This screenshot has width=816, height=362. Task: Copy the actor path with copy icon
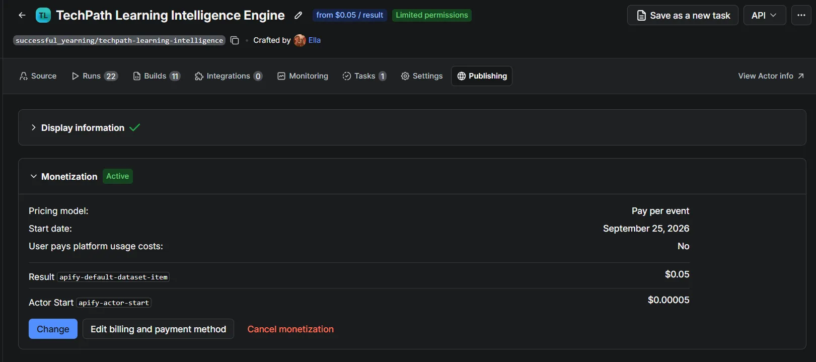tap(235, 40)
